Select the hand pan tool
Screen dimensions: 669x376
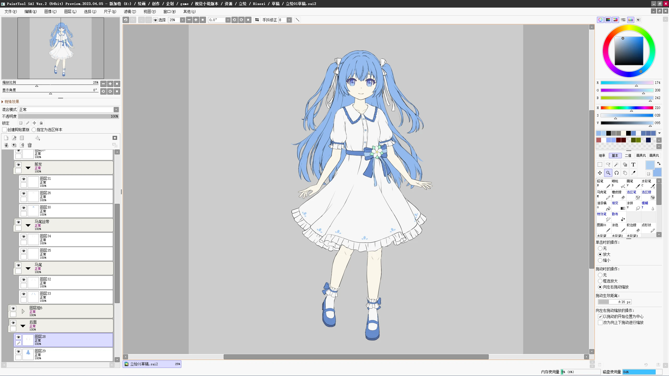click(625, 173)
